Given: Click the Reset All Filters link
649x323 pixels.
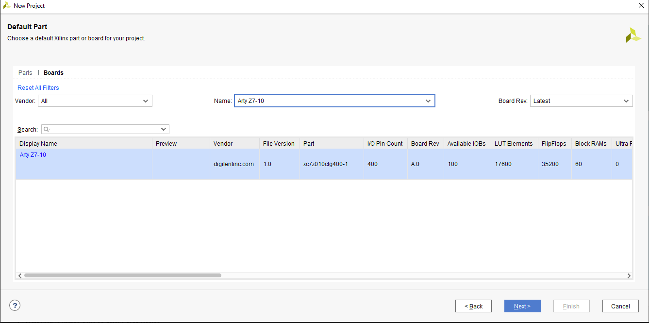Looking at the screenshot, I should (x=38, y=88).
